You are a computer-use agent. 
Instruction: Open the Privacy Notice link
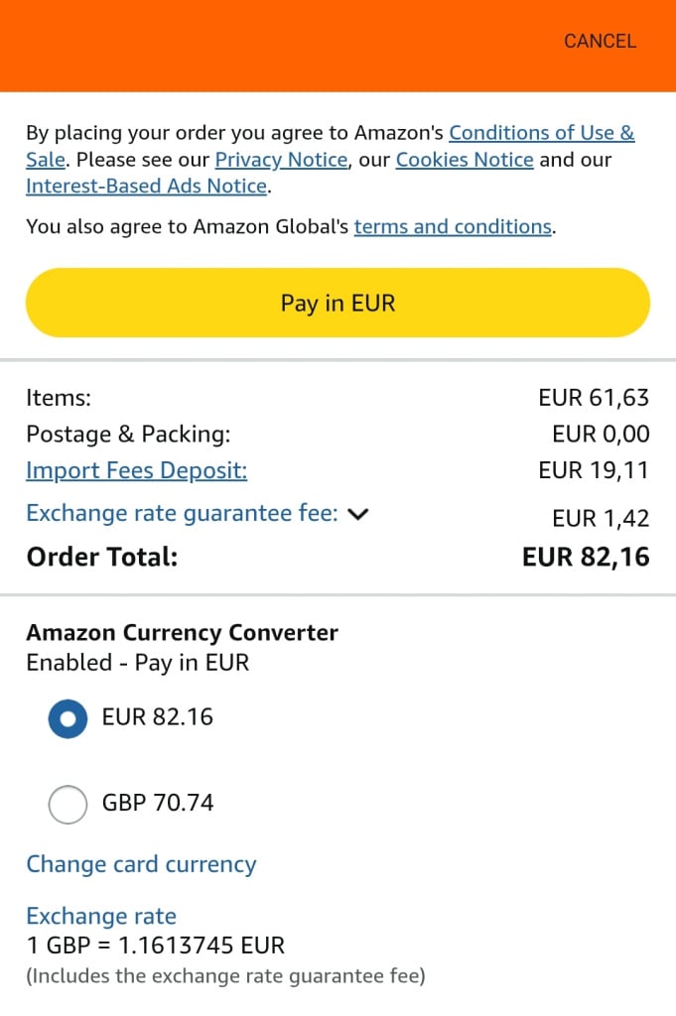tap(281, 160)
